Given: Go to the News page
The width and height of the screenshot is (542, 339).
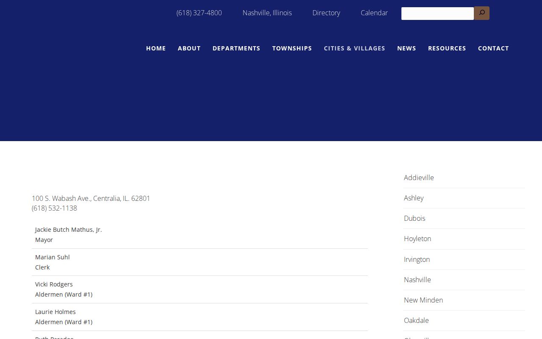Looking at the screenshot, I should point(406,48).
